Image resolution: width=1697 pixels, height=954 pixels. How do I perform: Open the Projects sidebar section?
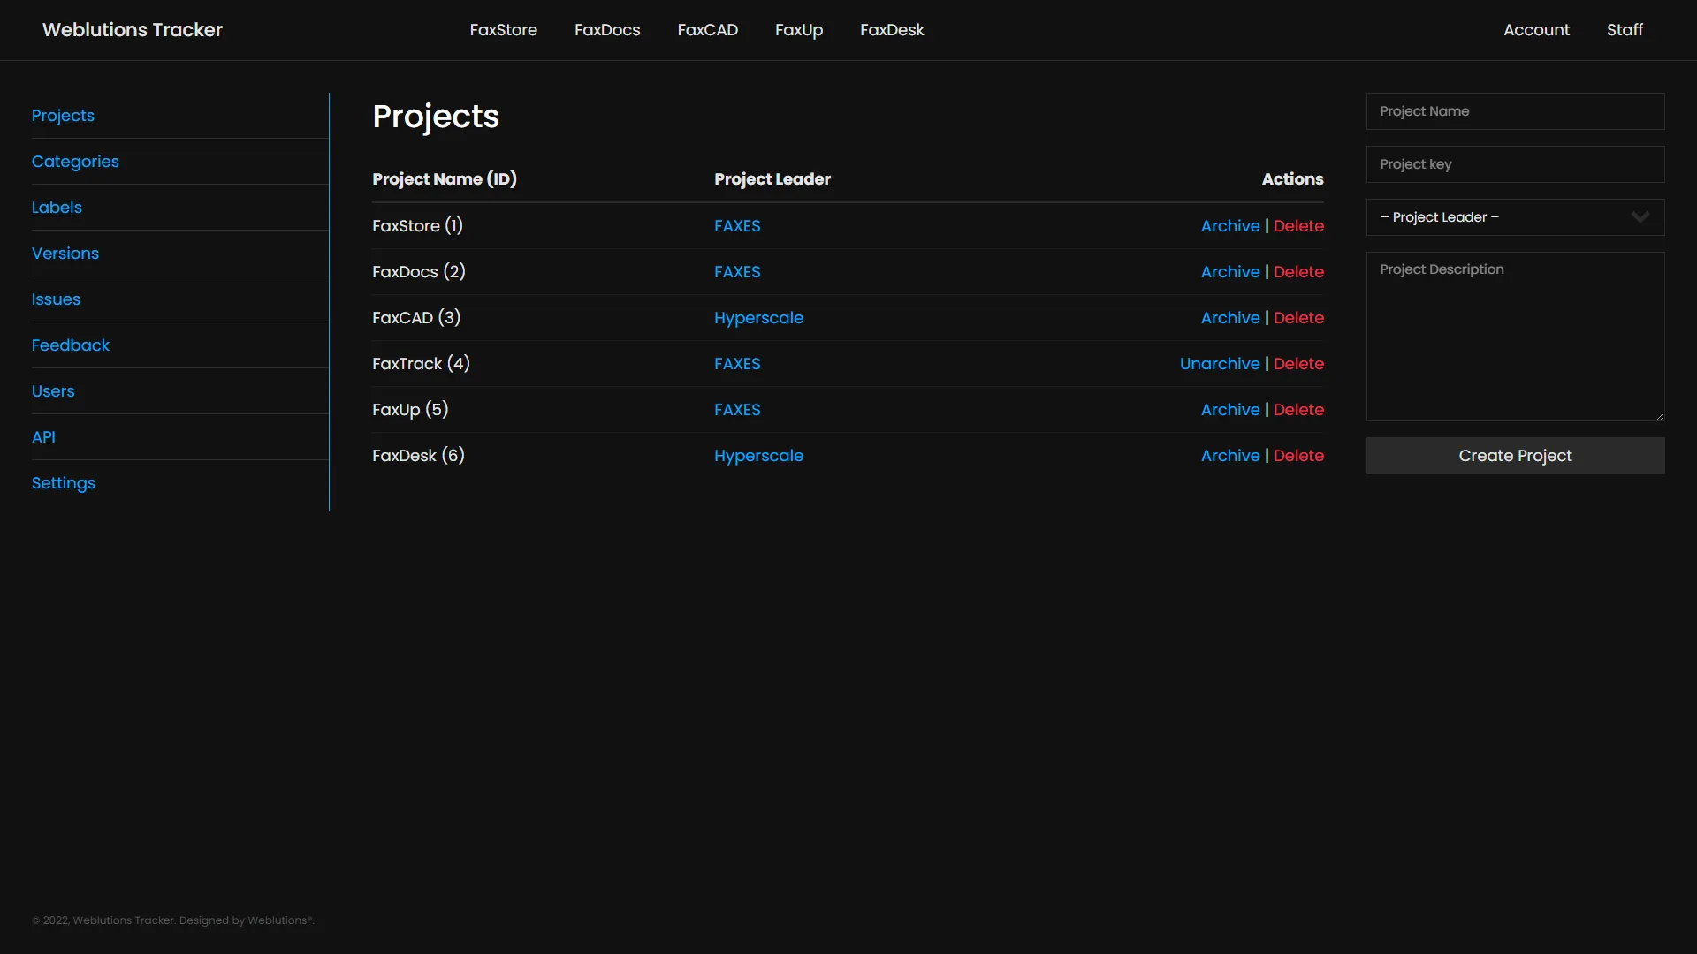[x=63, y=116]
